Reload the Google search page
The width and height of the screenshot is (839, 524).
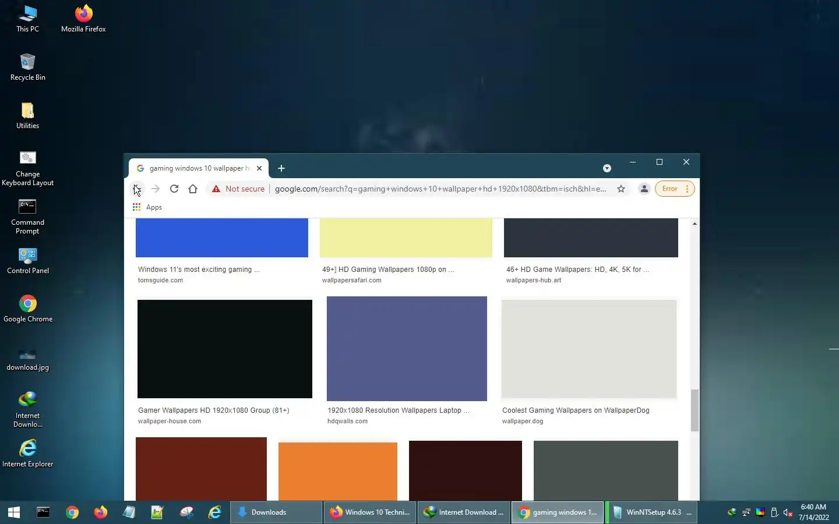(174, 189)
